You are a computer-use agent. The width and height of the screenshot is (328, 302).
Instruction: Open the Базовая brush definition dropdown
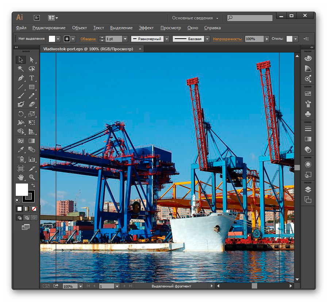click(207, 39)
